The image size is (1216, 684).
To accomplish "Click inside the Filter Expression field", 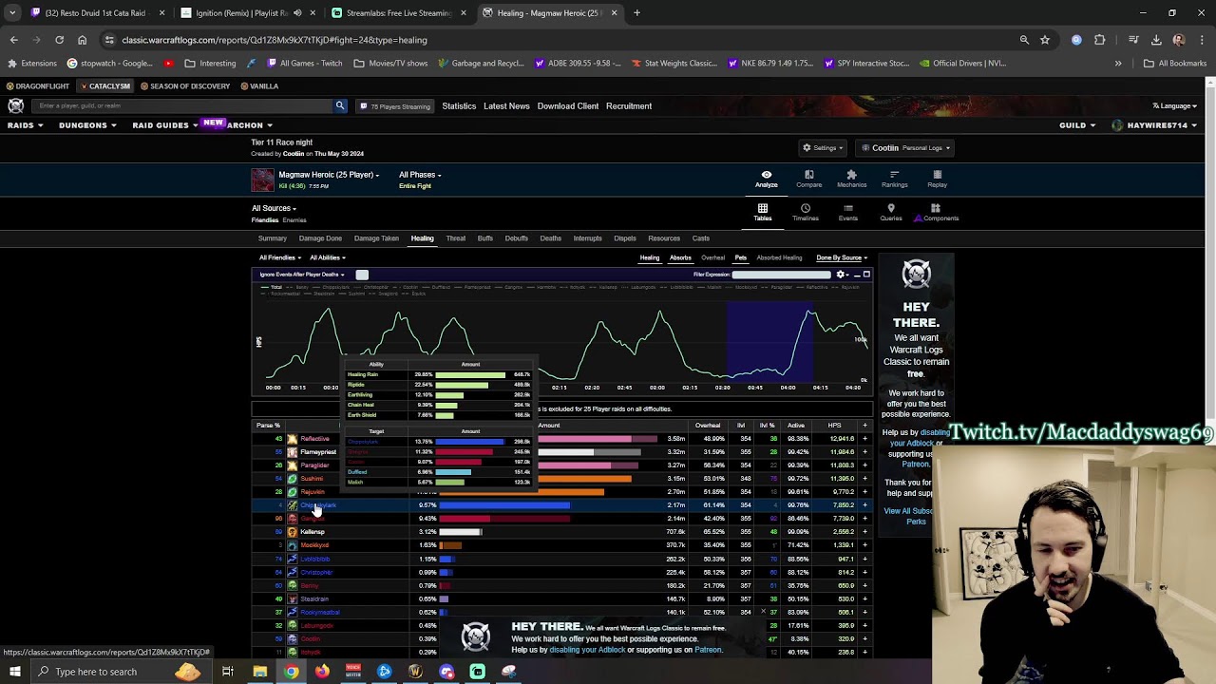I will pyautogui.click(x=781, y=275).
